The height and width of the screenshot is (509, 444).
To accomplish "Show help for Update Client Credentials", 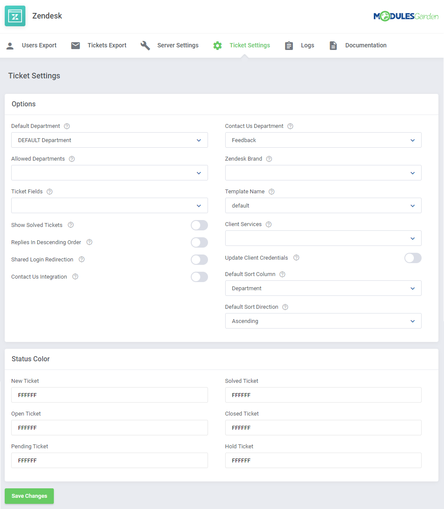I will [296, 258].
